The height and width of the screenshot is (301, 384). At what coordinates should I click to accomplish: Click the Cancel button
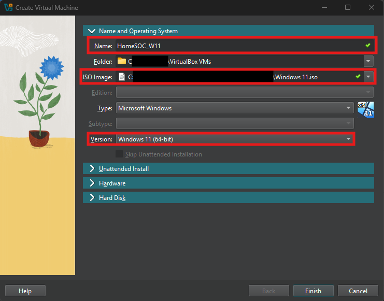(x=358, y=291)
